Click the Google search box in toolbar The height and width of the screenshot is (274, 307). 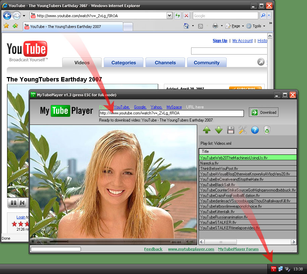coord(225,15)
